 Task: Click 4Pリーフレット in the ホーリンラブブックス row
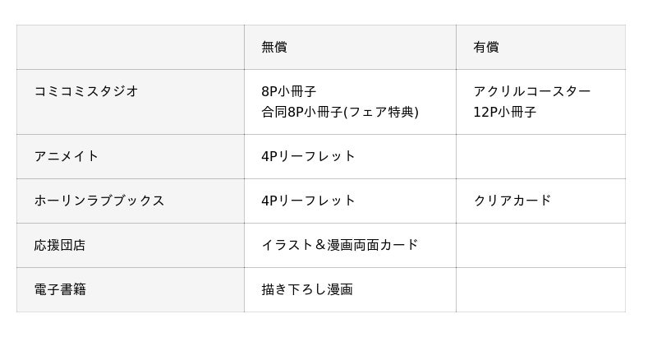[308, 201]
